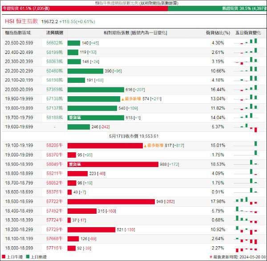This screenshot has width=267, height=261.
Task: Click the 17.98% outstanding share value
Action: (x=218, y=201)
